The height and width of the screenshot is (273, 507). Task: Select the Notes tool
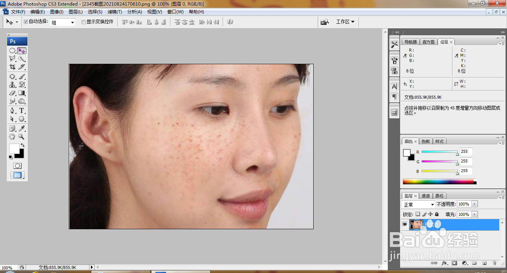pyautogui.click(x=12, y=128)
